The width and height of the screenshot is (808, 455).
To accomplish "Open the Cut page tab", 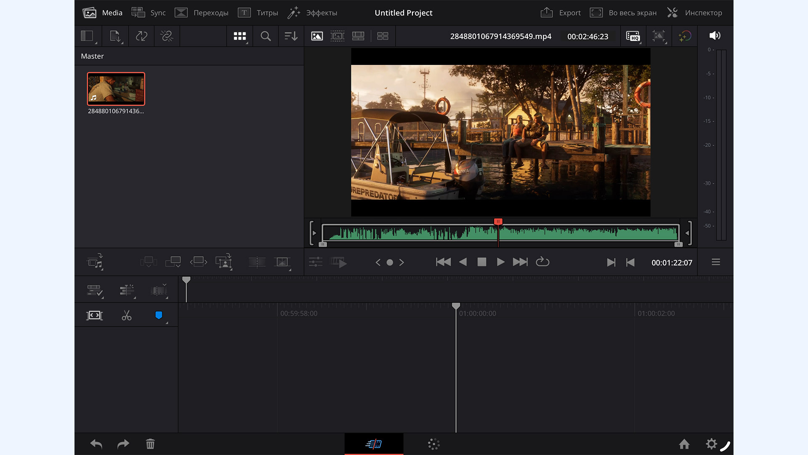I will [x=374, y=444].
